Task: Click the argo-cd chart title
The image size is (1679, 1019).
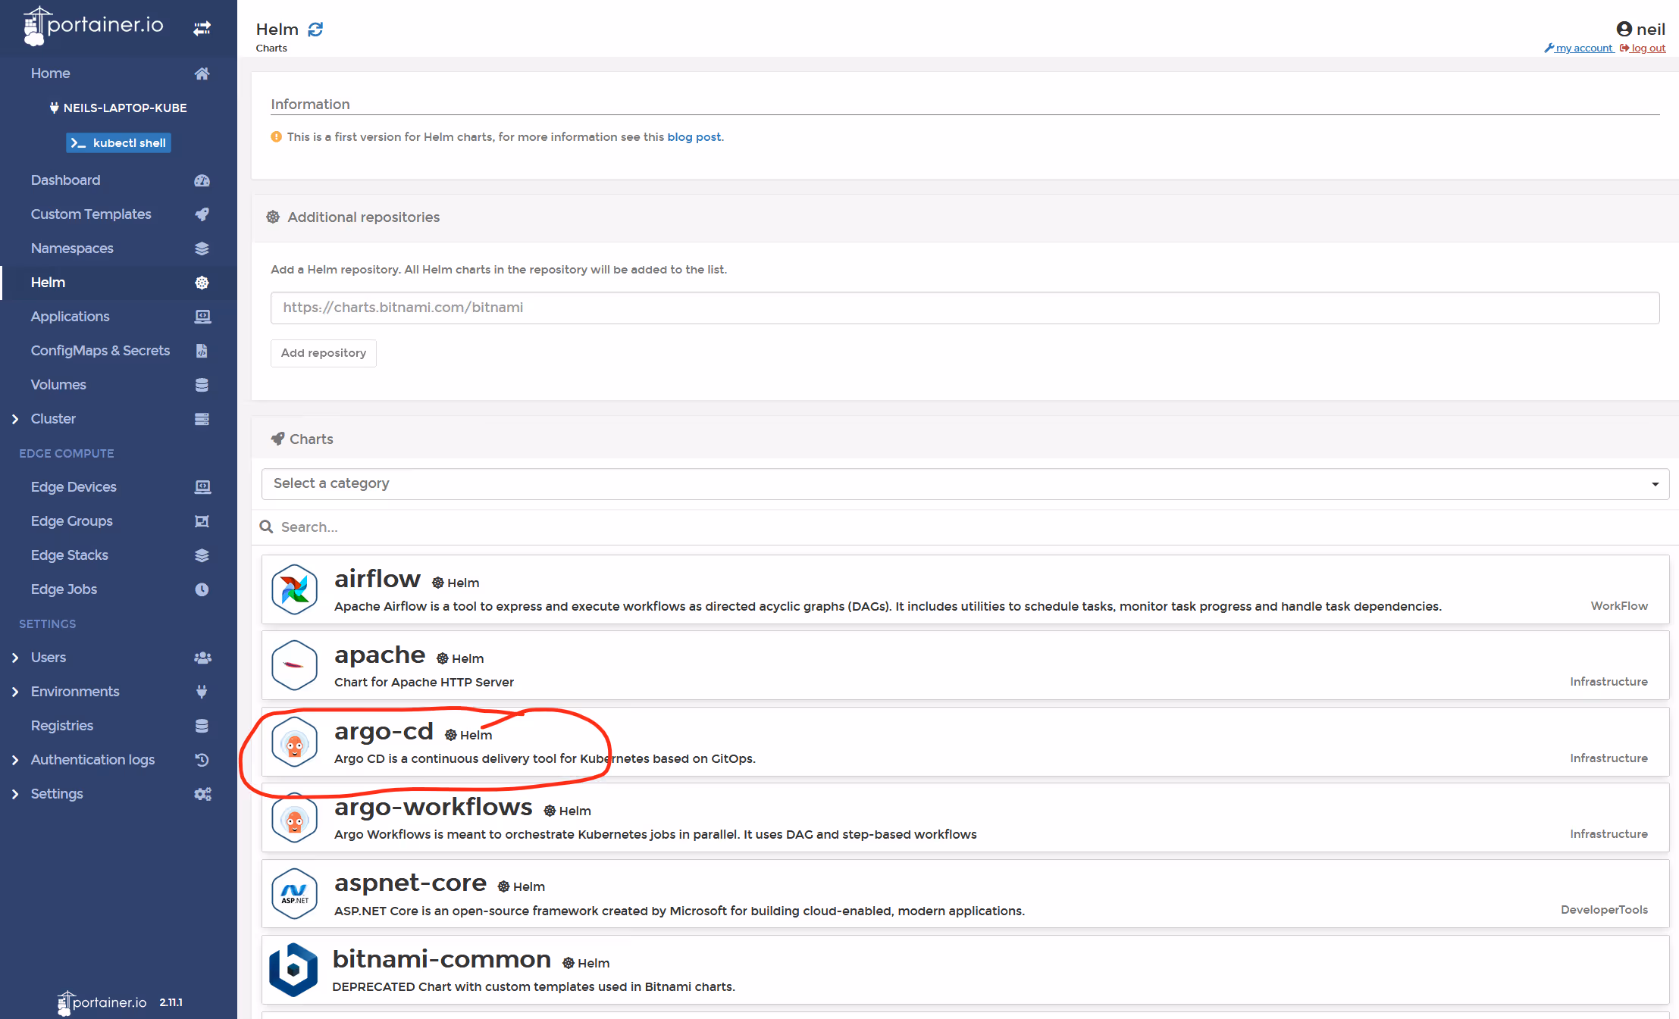Action: (x=384, y=731)
